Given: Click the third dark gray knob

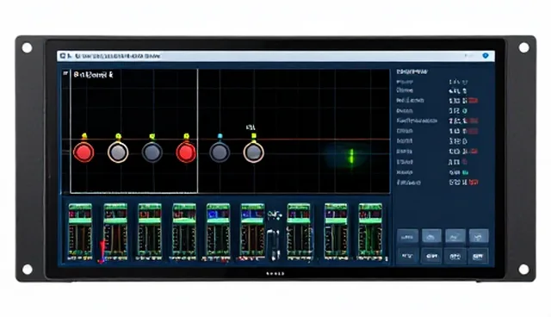Looking at the screenshot, I should 152,152.
